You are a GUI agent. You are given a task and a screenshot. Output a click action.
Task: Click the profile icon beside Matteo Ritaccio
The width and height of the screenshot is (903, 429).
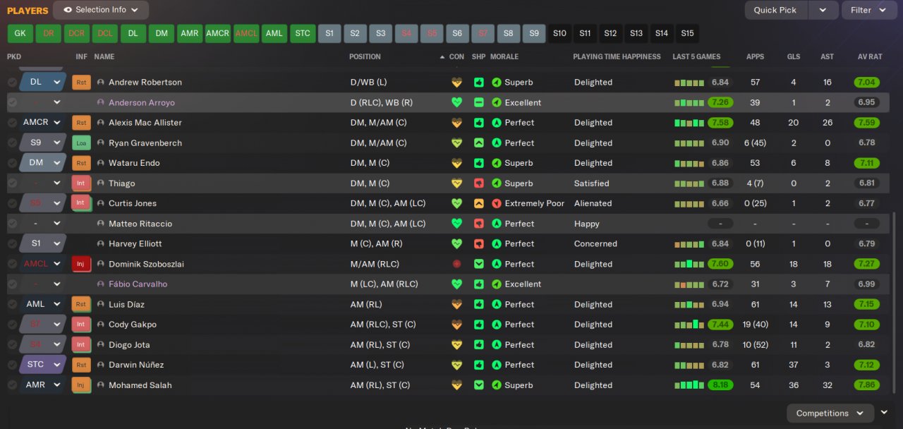tap(100, 224)
